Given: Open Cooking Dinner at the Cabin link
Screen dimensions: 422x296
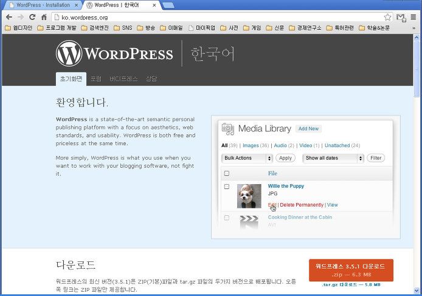Looking at the screenshot, I should (x=300, y=217).
